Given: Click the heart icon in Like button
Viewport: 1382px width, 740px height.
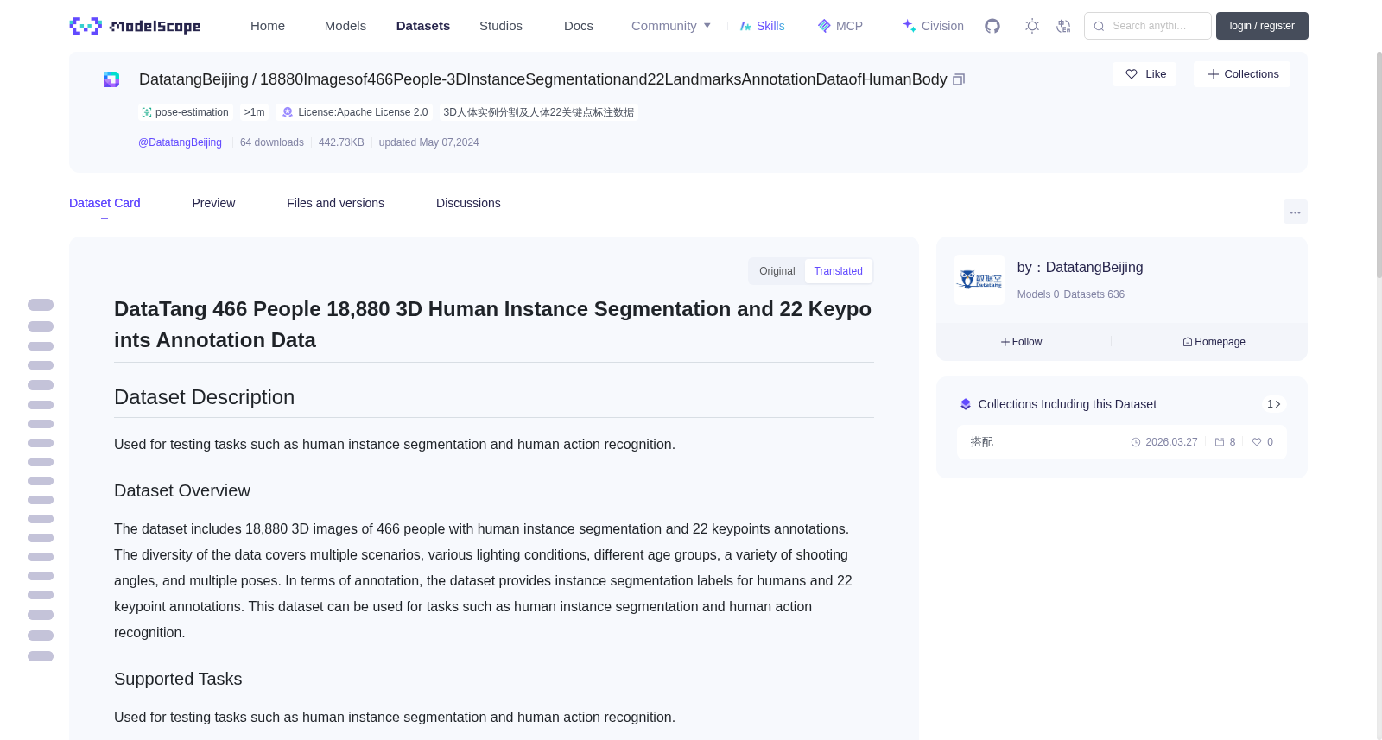Looking at the screenshot, I should [x=1132, y=74].
